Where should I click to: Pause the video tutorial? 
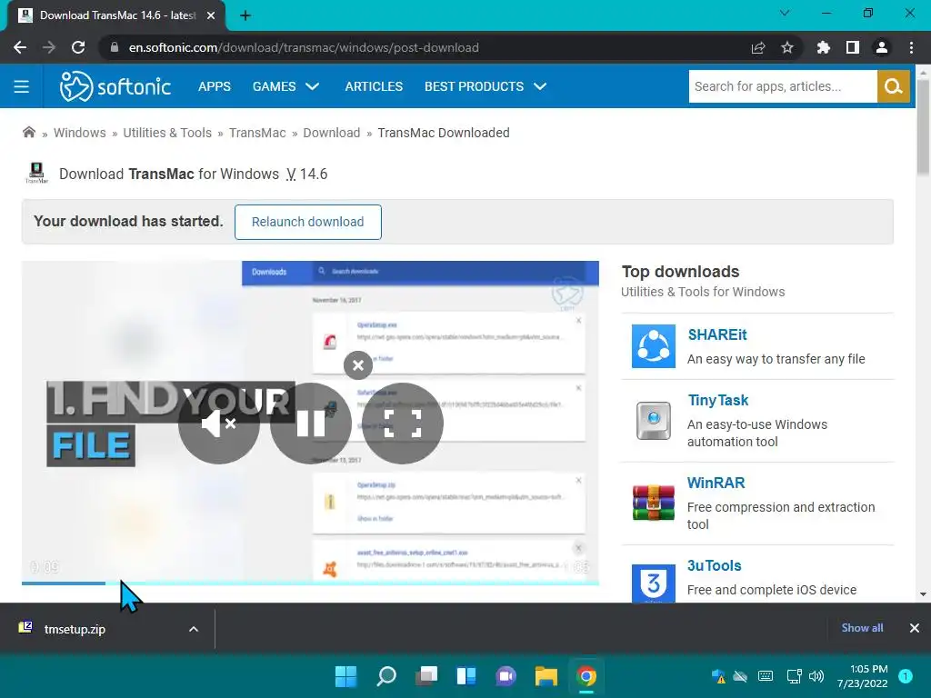311,424
